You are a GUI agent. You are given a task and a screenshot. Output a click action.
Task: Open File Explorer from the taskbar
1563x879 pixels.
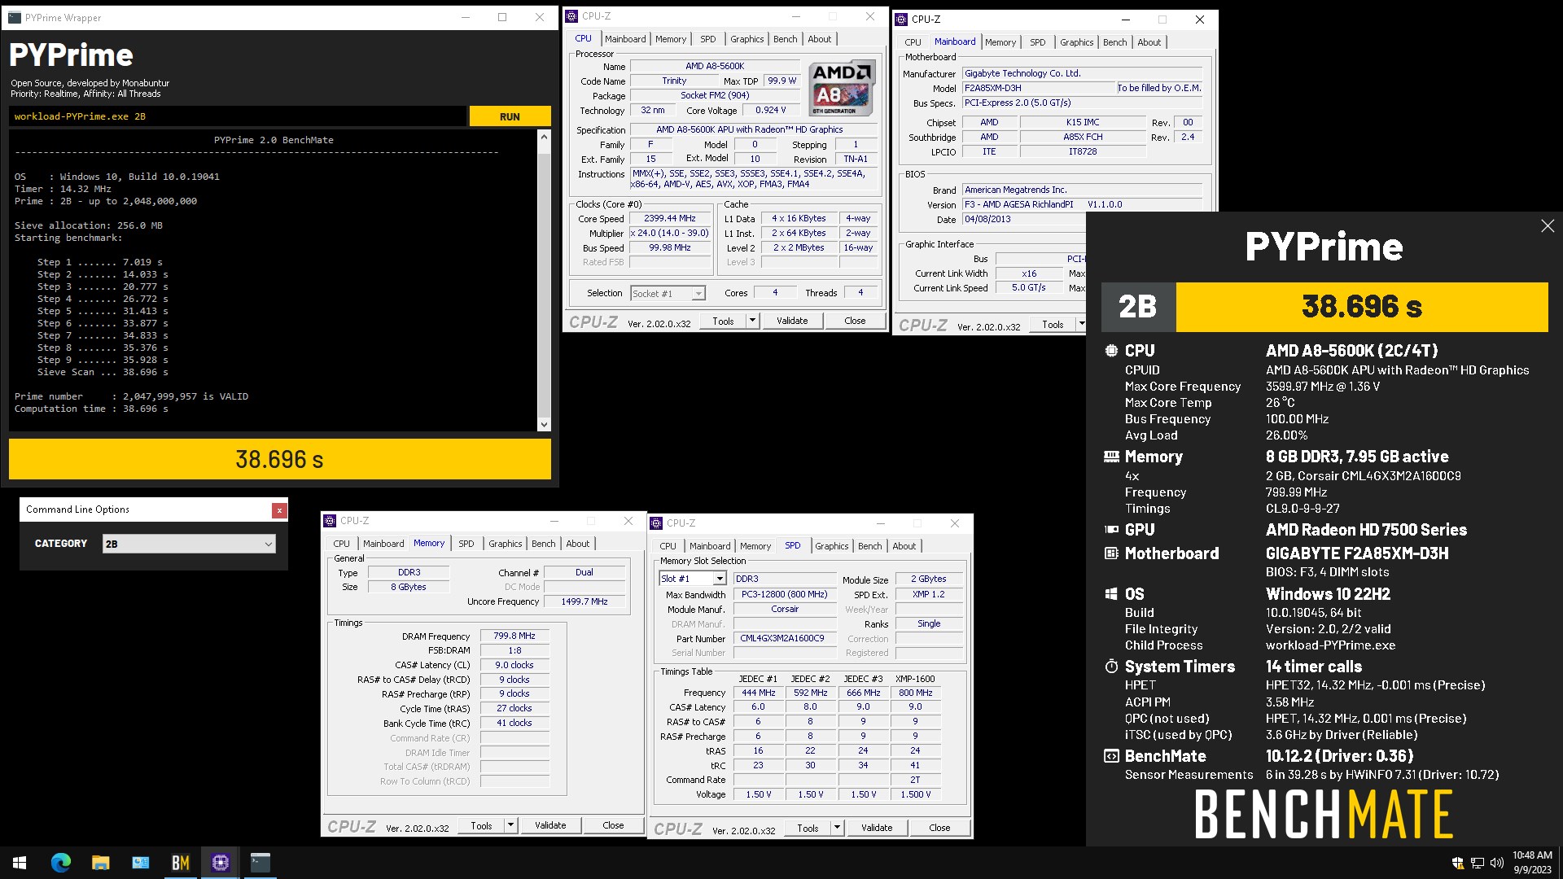coord(100,863)
